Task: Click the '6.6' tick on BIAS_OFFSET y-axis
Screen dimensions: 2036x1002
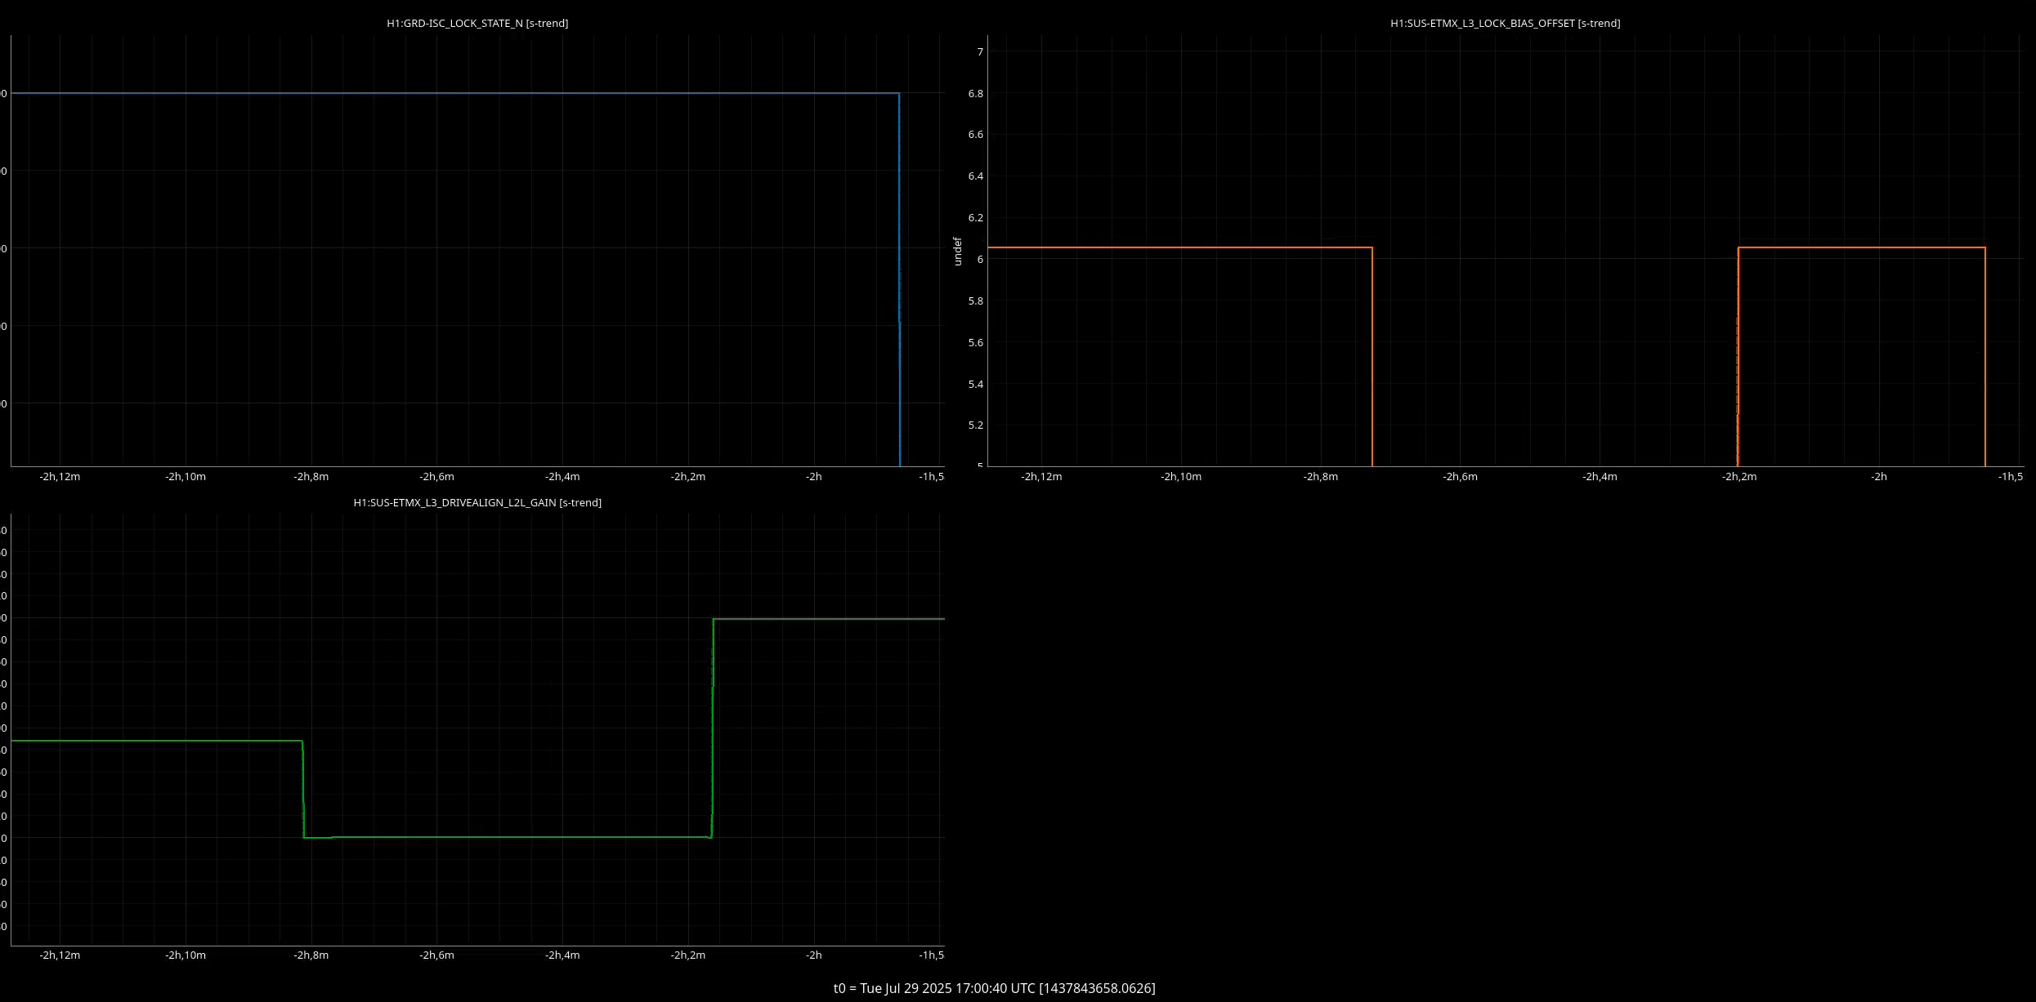Action: click(975, 135)
